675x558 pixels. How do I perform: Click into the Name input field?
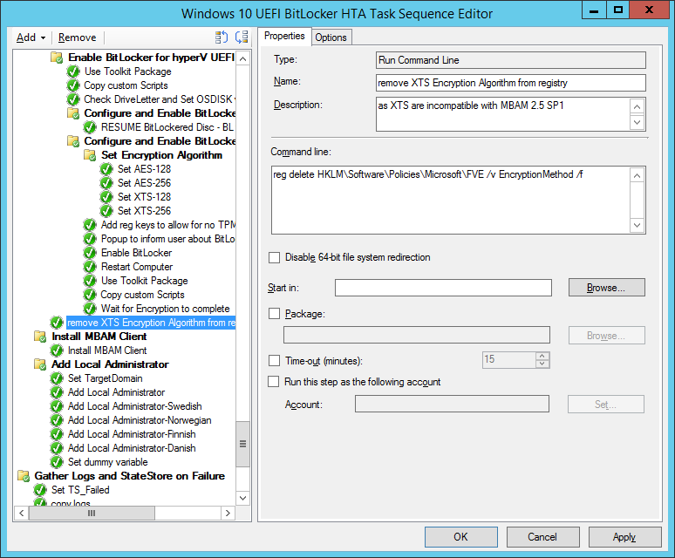[x=510, y=83]
